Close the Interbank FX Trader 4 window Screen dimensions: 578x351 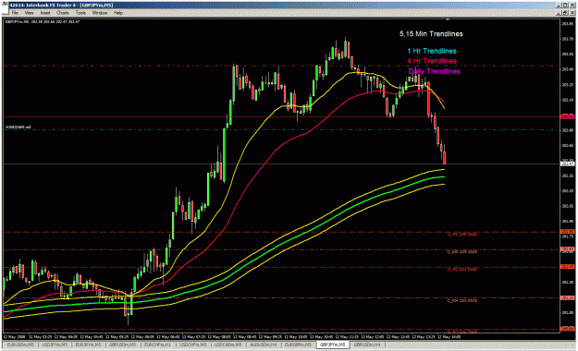click(572, 6)
